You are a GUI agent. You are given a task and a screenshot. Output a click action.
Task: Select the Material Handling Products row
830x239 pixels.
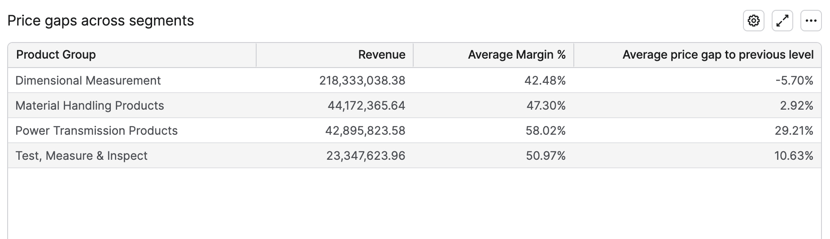point(90,106)
